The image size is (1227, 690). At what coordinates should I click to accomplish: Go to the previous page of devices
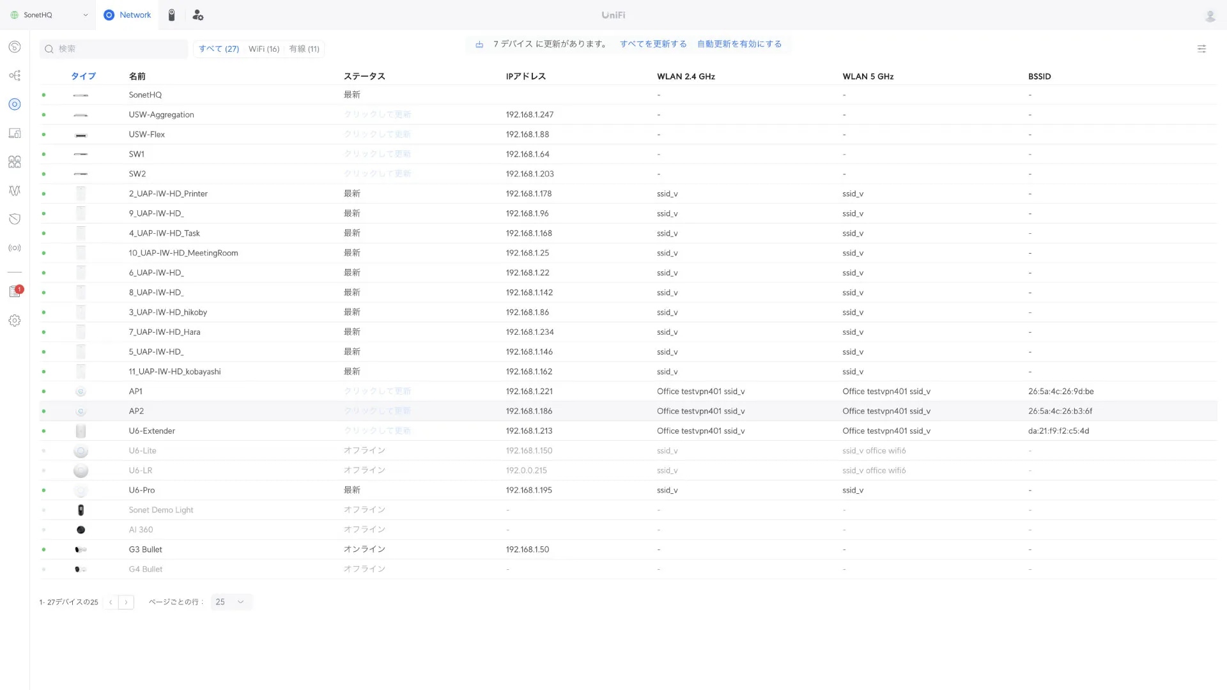tap(111, 602)
